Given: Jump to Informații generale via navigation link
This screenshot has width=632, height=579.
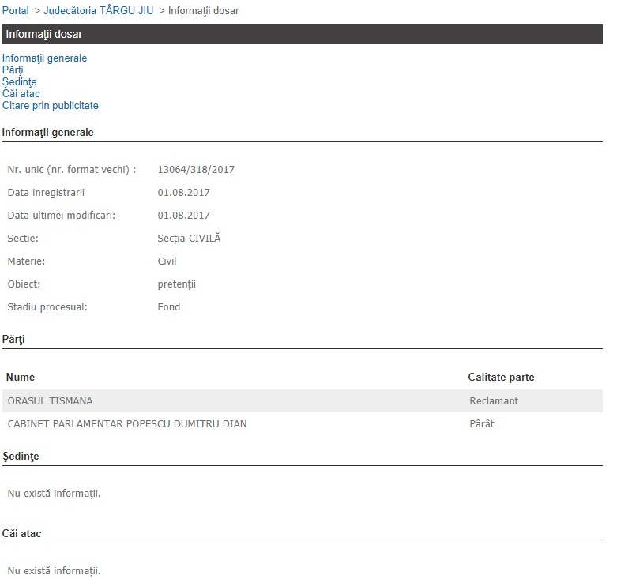Looking at the screenshot, I should pos(44,58).
